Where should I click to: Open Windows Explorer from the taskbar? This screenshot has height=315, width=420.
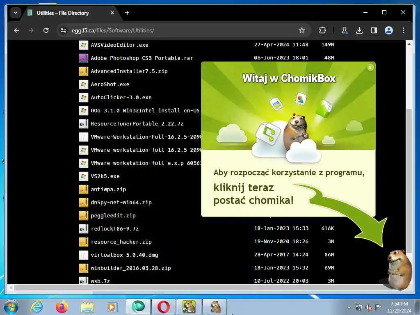point(87,307)
